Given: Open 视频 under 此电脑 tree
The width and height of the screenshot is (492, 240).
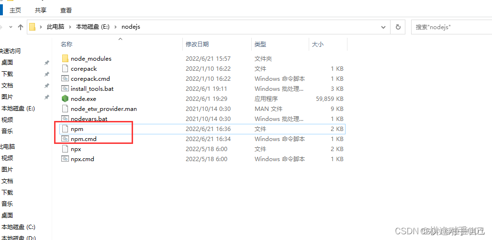Looking at the screenshot, I should (7, 158).
